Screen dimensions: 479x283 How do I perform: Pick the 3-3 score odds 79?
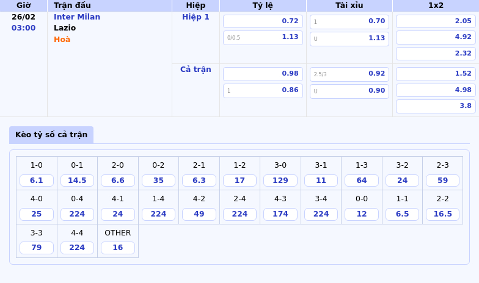tap(37, 248)
